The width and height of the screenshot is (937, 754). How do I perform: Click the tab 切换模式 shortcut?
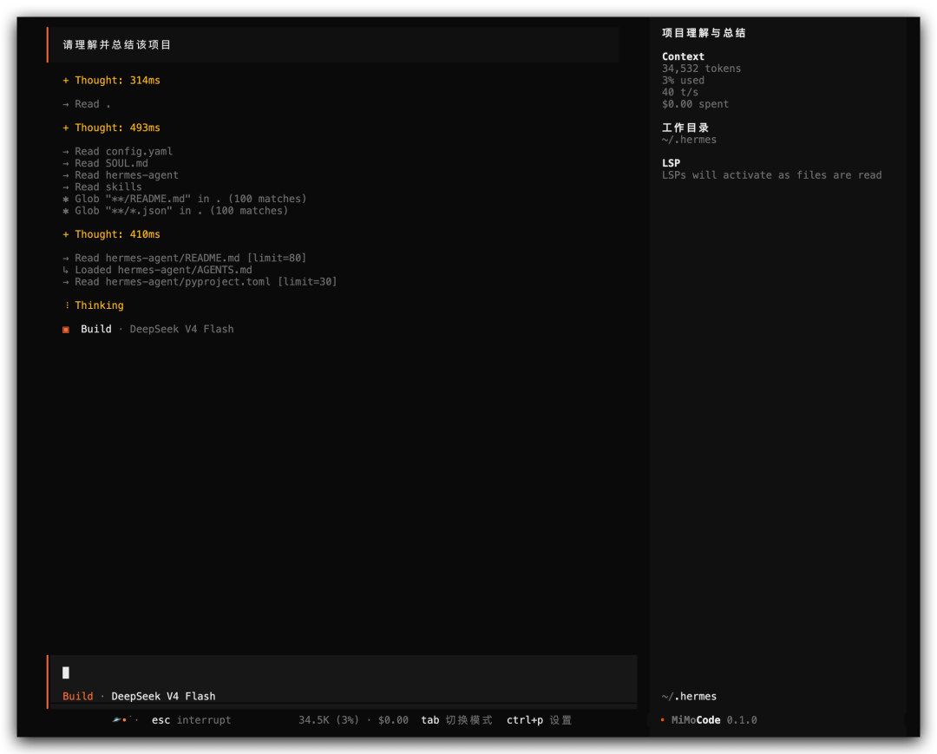[456, 720]
